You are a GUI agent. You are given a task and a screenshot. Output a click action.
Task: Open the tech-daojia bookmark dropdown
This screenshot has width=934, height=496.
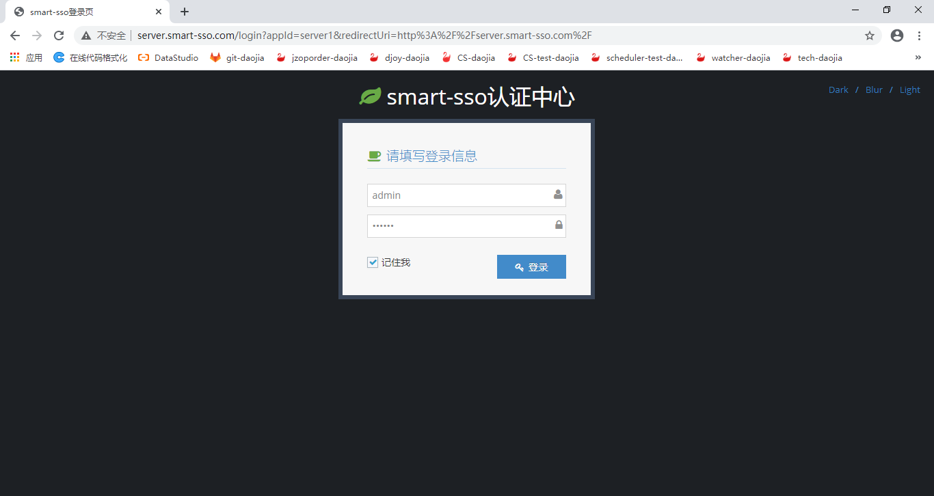click(x=820, y=57)
